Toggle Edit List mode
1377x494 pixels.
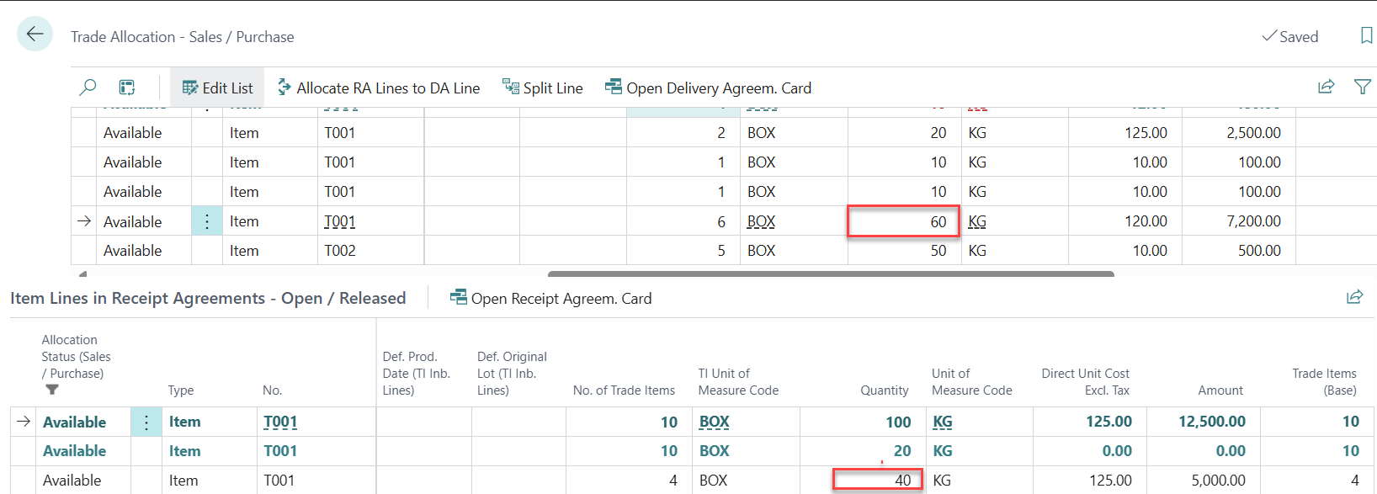(217, 88)
